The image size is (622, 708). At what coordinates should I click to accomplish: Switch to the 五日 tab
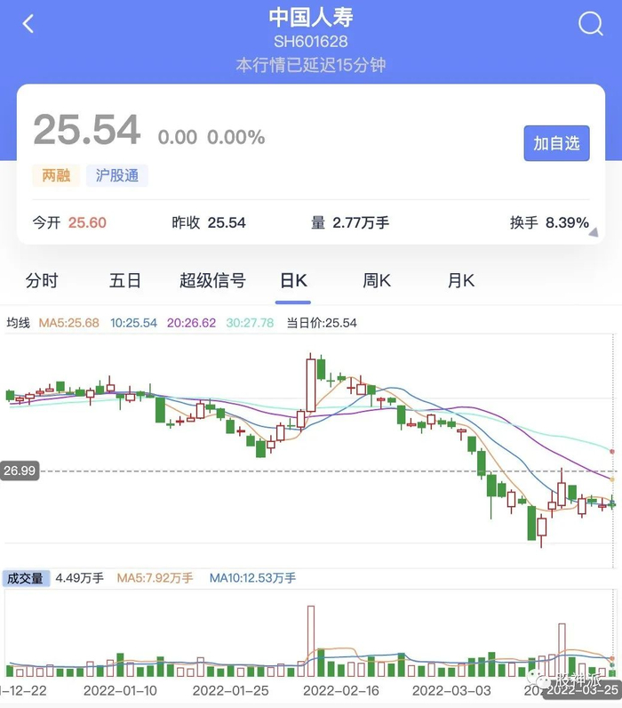pyautogui.click(x=125, y=281)
